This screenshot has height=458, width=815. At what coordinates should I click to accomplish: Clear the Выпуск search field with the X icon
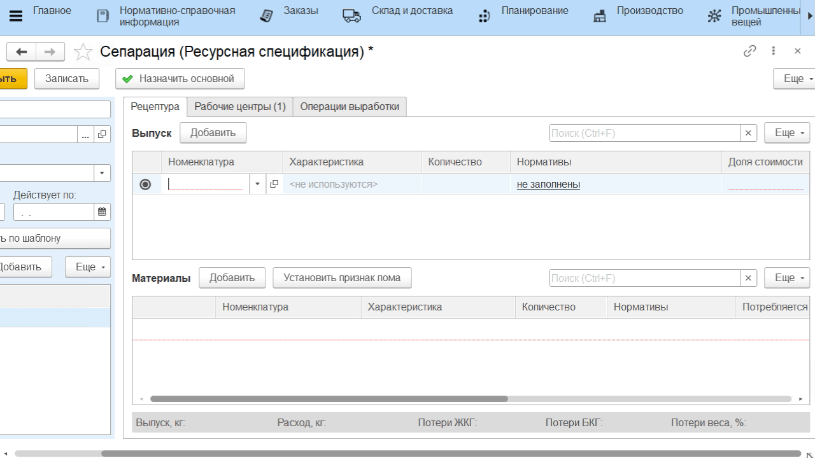point(748,133)
